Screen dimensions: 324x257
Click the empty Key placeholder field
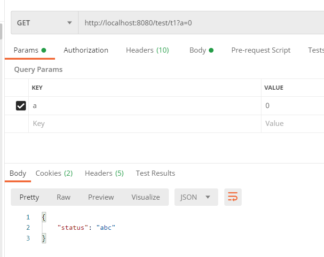[x=145, y=124]
